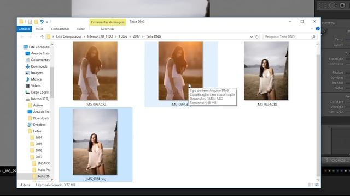Screen dimensions: 350x196
Task: Select white balance eyedropper in Lightroom panel
Action: coord(324,32)
